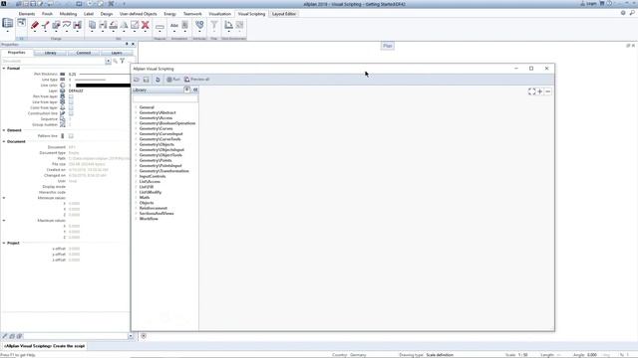The height and width of the screenshot is (358, 638).
Task: Switch to Layers tab in palette
Action: click(x=117, y=53)
